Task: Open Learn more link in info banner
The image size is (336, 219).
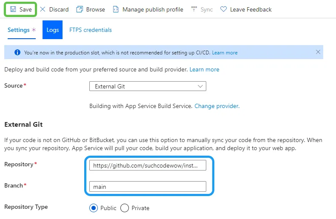Action: [225, 53]
